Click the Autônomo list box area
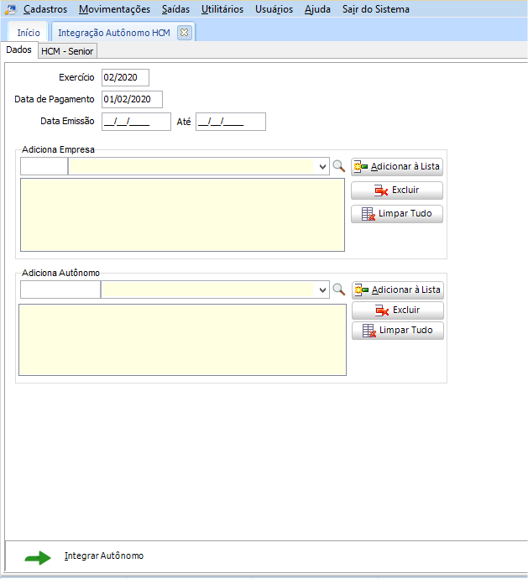The width and height of the screenshot is (528, 579). [x=182, y=340]
